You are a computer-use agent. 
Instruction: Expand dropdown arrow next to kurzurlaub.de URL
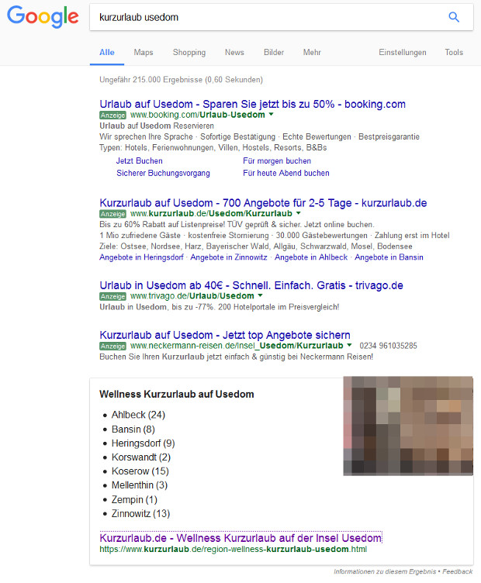pos(299,213)
